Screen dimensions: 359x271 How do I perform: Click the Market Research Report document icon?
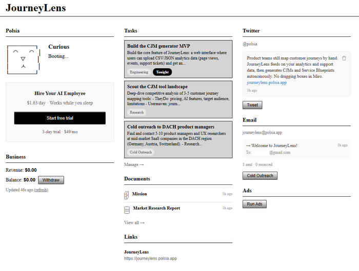pyautogui.click(x=127, y=210)
